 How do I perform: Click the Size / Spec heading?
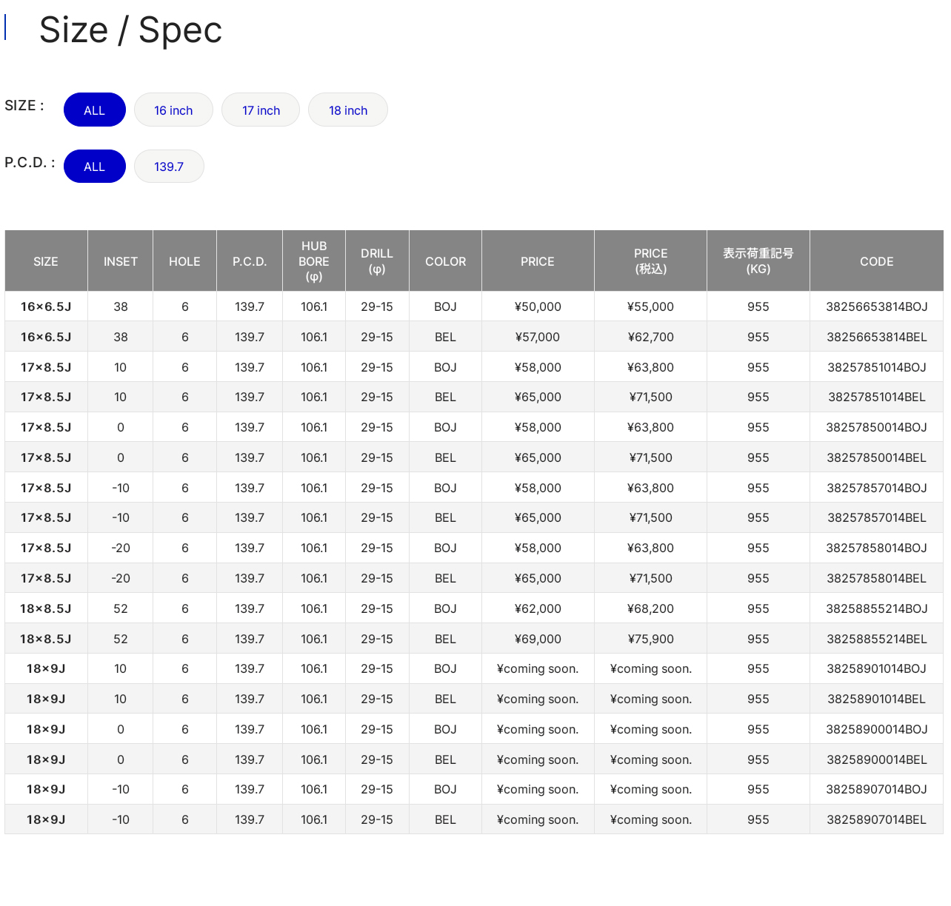click(130, 30)
